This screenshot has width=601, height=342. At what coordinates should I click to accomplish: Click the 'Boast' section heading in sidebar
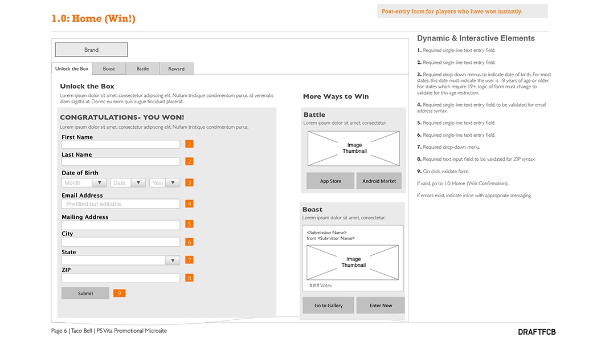pos(312,209)
